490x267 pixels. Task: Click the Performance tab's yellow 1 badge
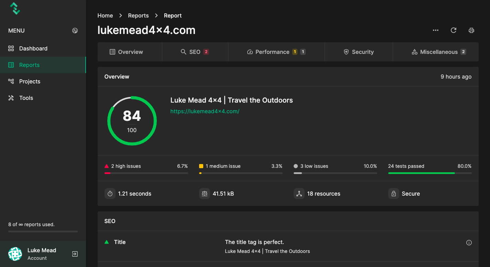(295, 52)
